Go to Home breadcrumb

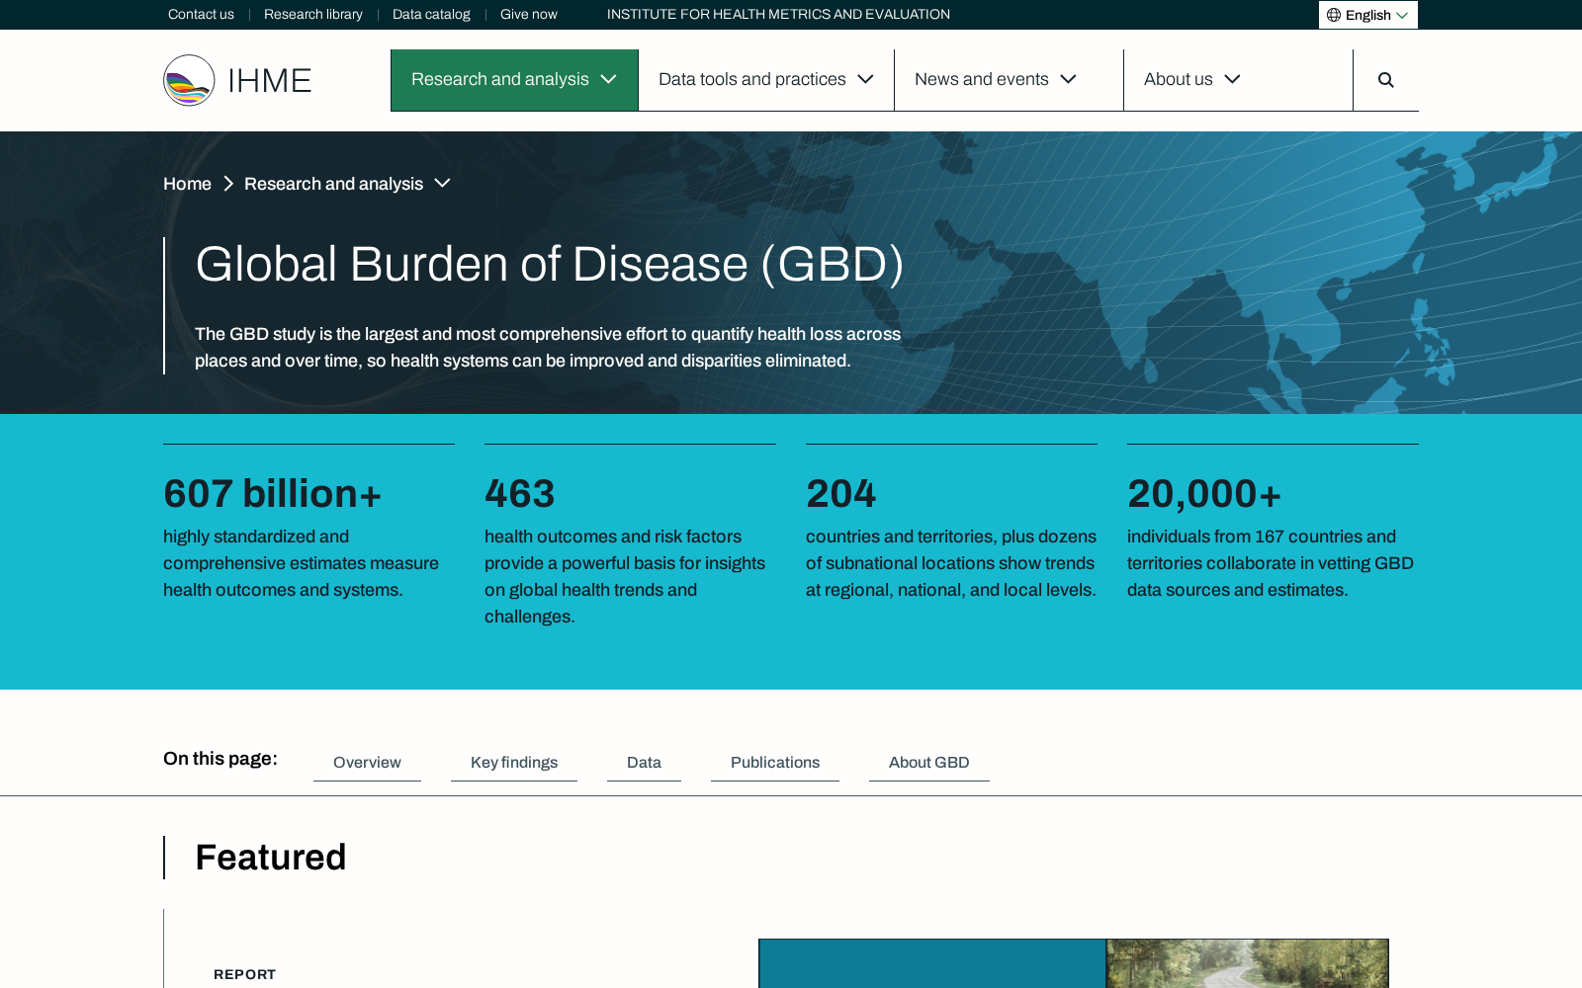(187, 184)
